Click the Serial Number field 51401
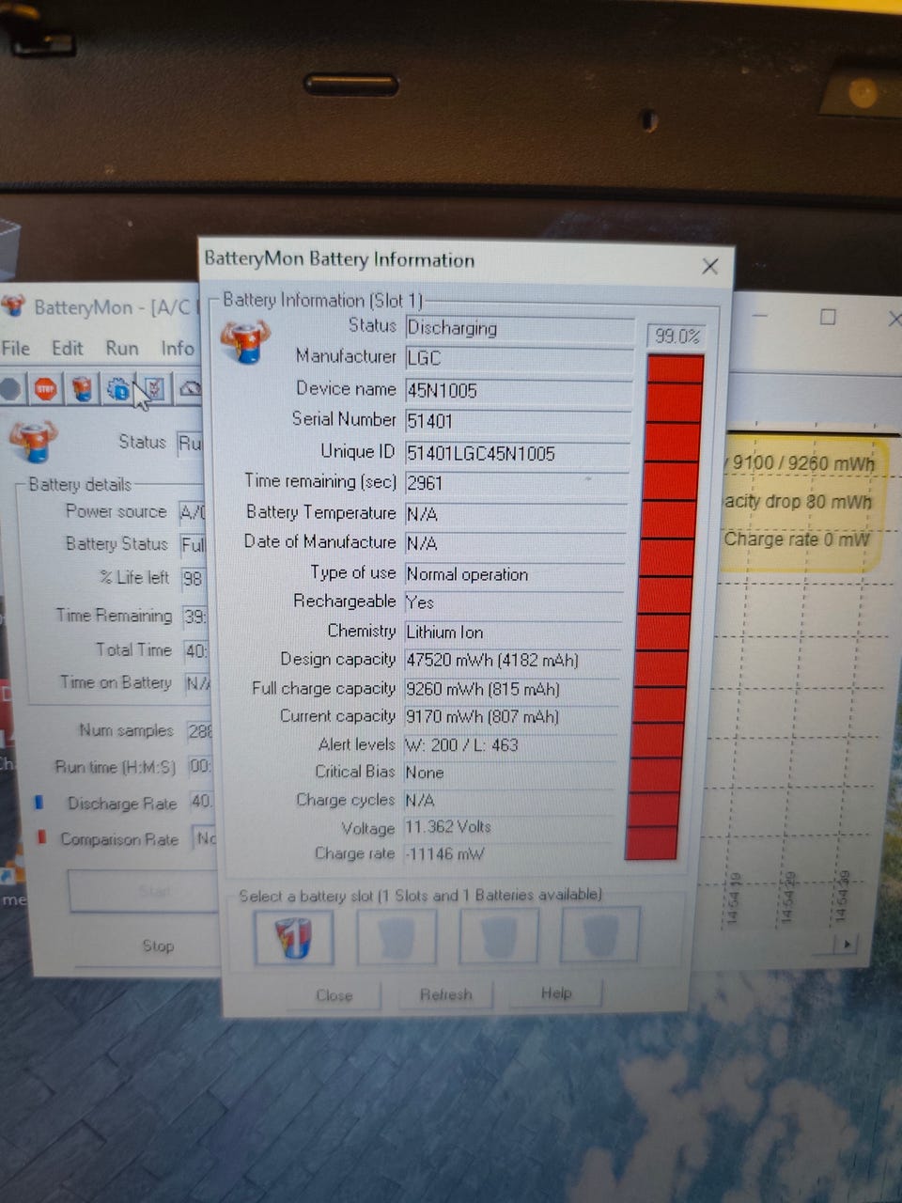 pyautogui.click(x=518, y=421)
